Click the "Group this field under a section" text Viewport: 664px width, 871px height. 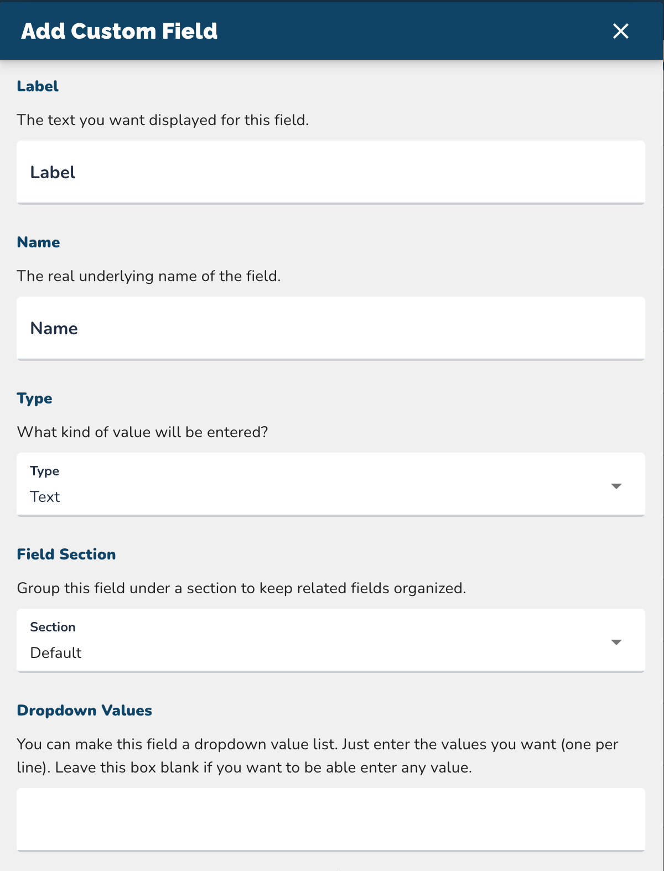[241, 588]
